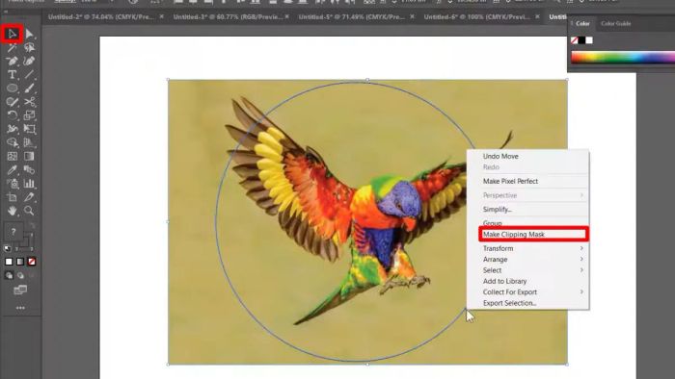The width and height of the screenshot is (675, 379).
Task: Set paint mode to None
Action: [x=32, y=262]
